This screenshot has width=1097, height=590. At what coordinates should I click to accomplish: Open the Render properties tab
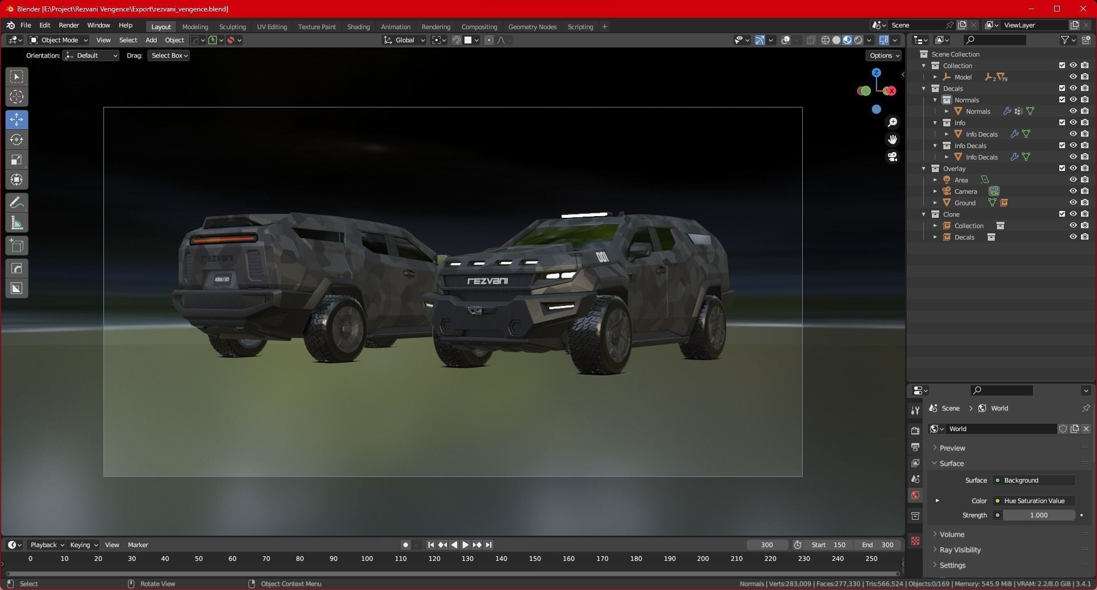point(915,430)
